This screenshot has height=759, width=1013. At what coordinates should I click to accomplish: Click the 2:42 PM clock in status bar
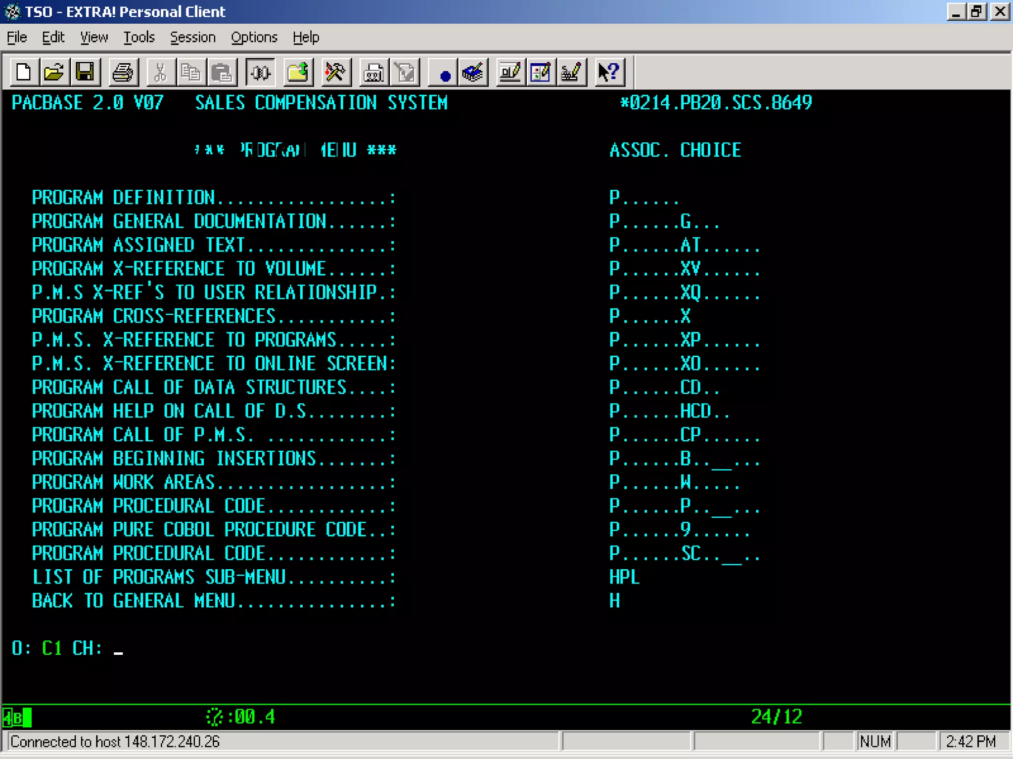click(970, 742)
